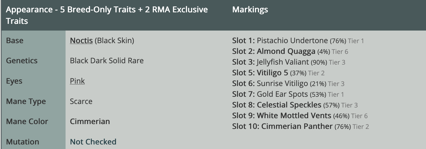Select Slot 3 Jellyfish Valiant marking

point(283,62)
